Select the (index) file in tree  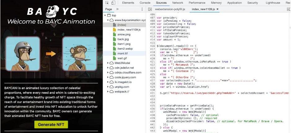coord(121,25)
